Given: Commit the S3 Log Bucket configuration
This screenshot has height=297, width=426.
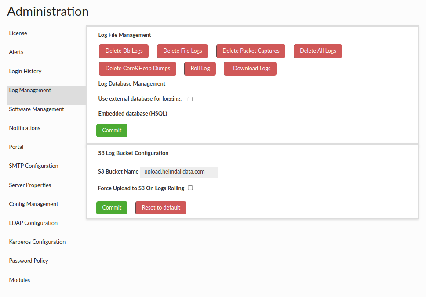Looking at the screenshot, I should 112,208.
